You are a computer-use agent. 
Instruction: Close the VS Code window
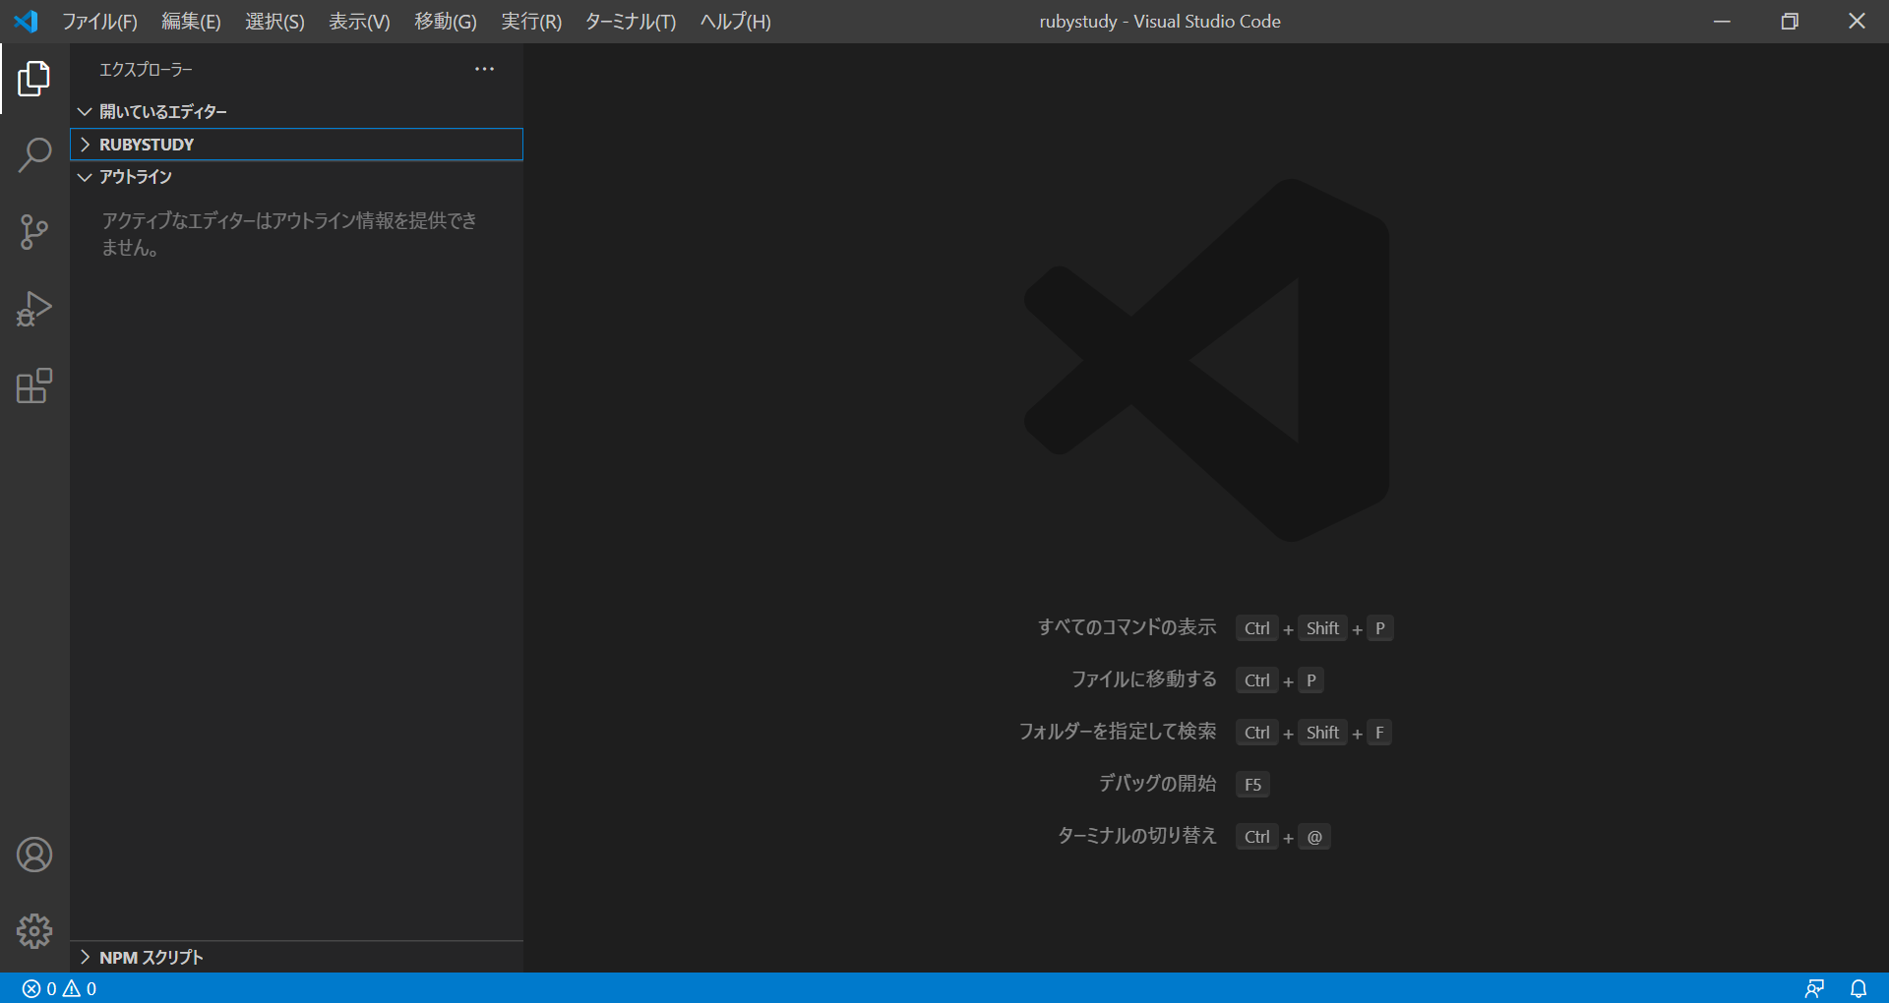pyautogui.click(x=1857, y=22)
